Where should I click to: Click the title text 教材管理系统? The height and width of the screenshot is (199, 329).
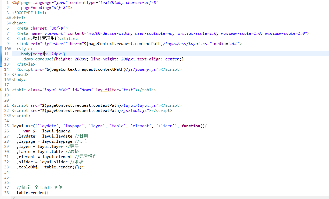tap(46, 38)
